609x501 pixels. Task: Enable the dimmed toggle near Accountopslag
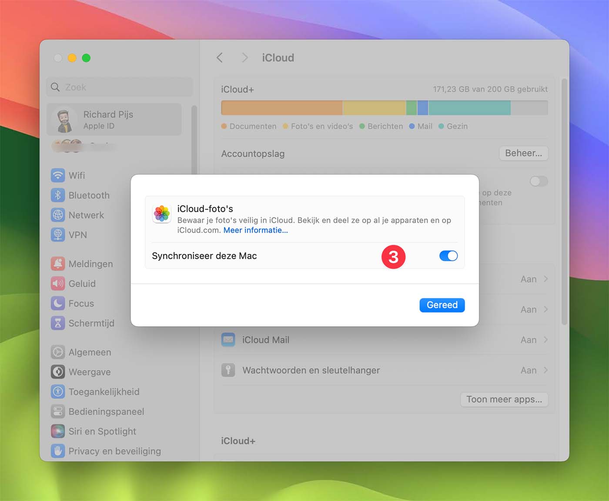click(539, 181)
